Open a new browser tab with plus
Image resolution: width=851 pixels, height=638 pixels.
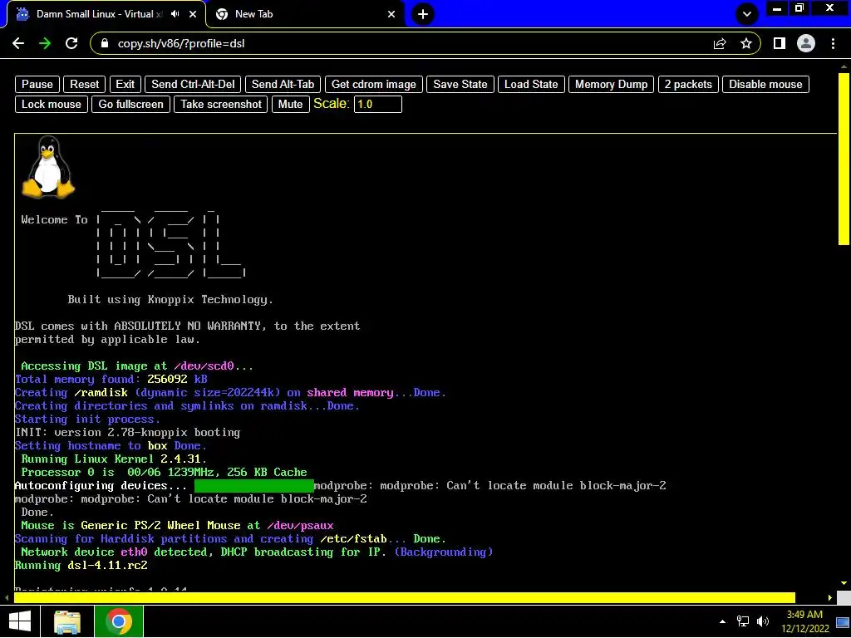[x=423, y=14]
